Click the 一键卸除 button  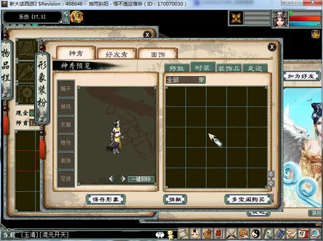coord(141,179)
